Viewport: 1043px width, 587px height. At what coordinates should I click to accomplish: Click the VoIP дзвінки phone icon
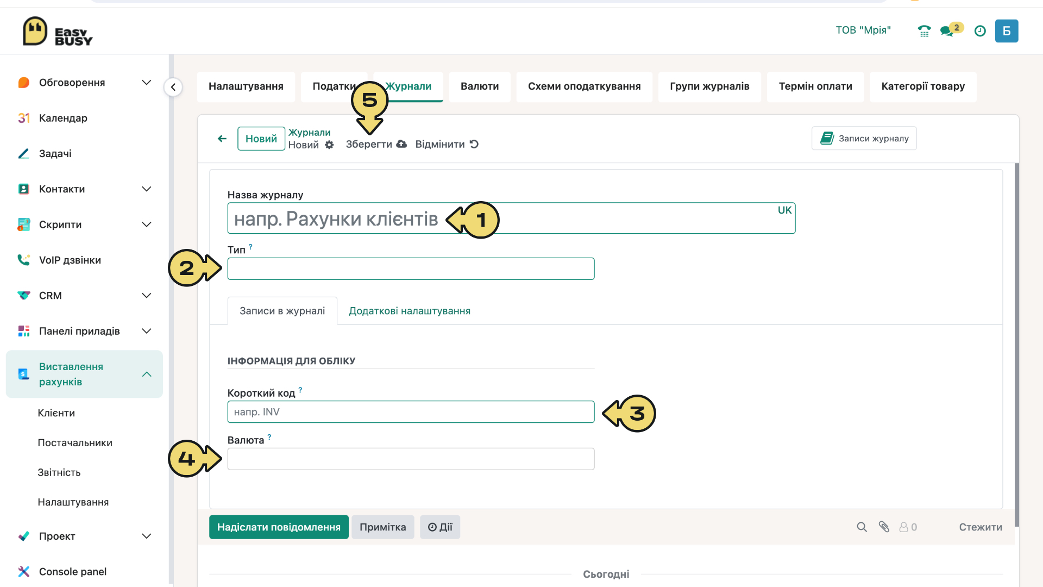23,260
